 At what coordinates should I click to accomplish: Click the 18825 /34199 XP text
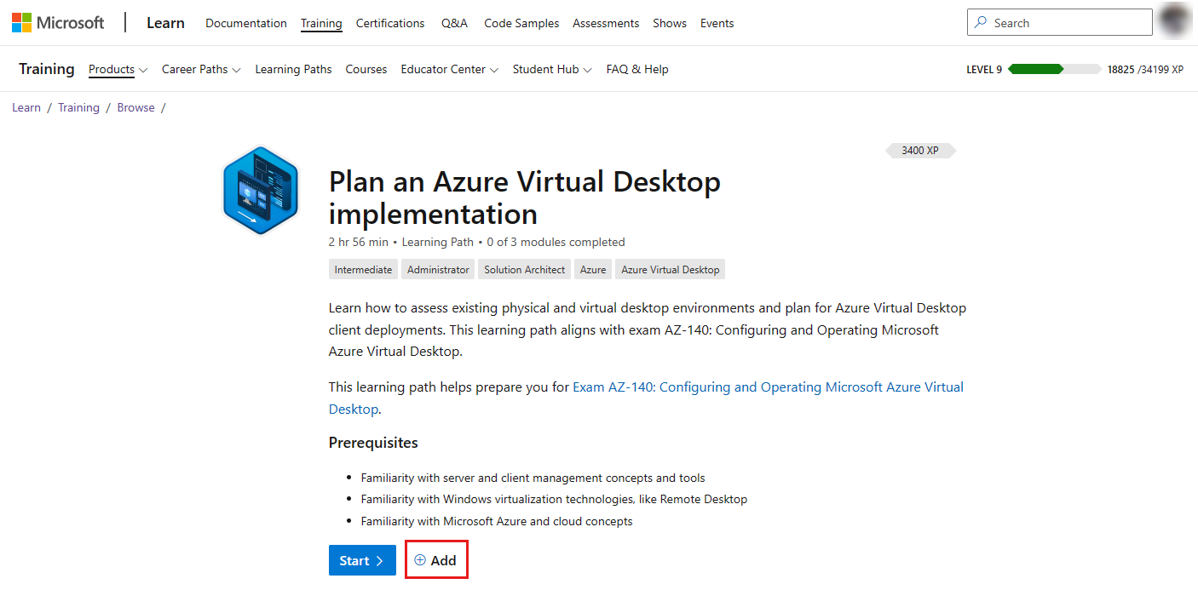(x=1145, y=70)
